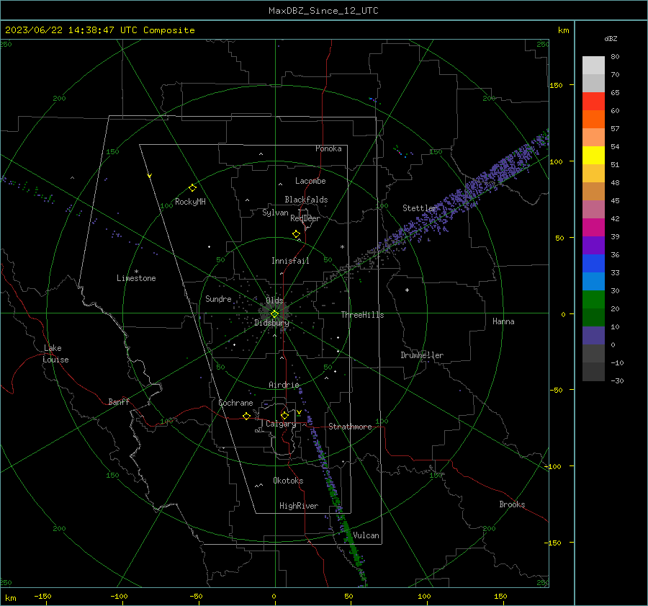
Task: Click the Didsbury city label
Action: coord(271,323)
